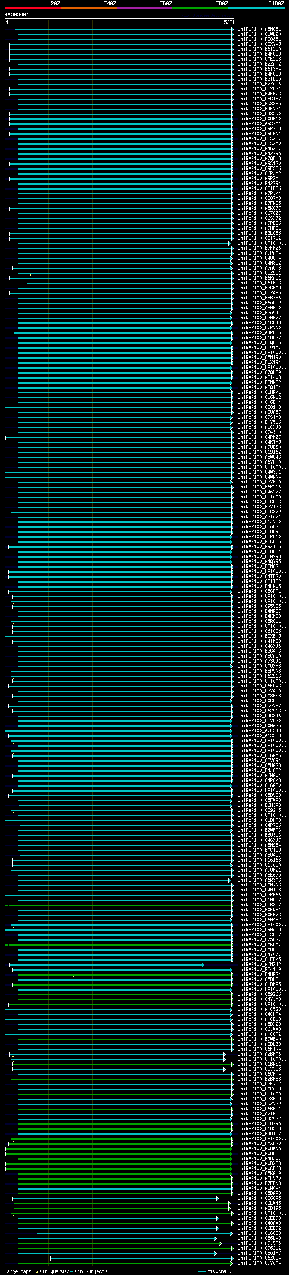Click hit label UniRef100_P16168

coord(259,860)
